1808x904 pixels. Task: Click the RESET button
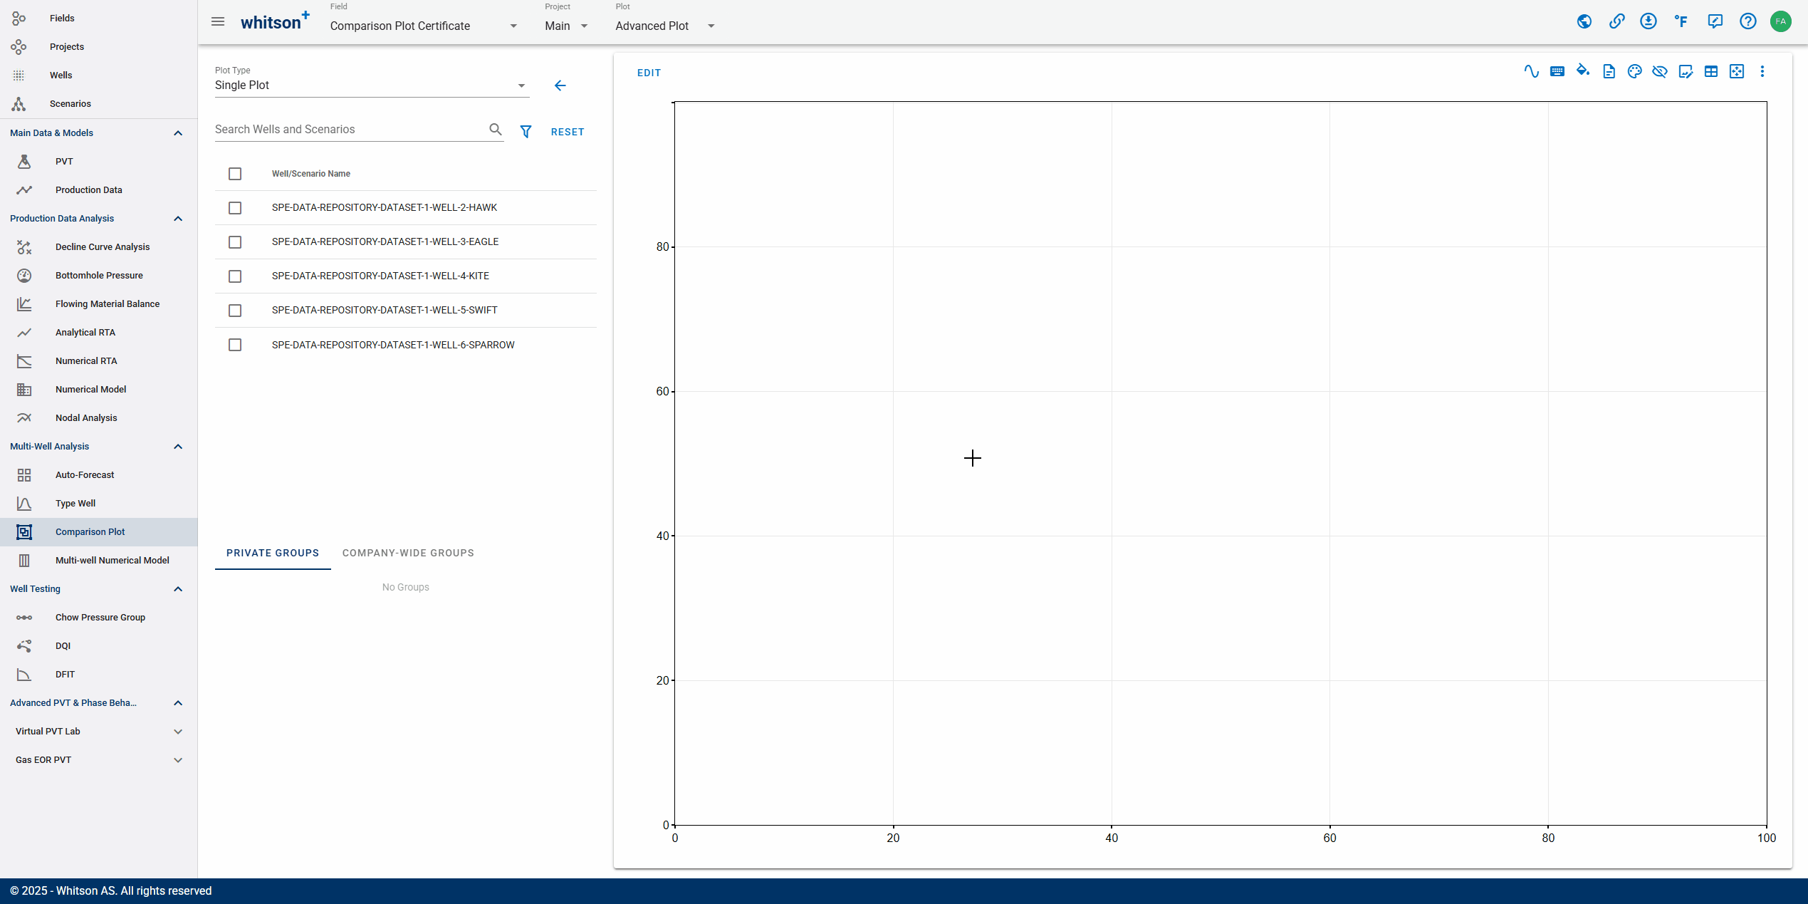click(566, 132)
